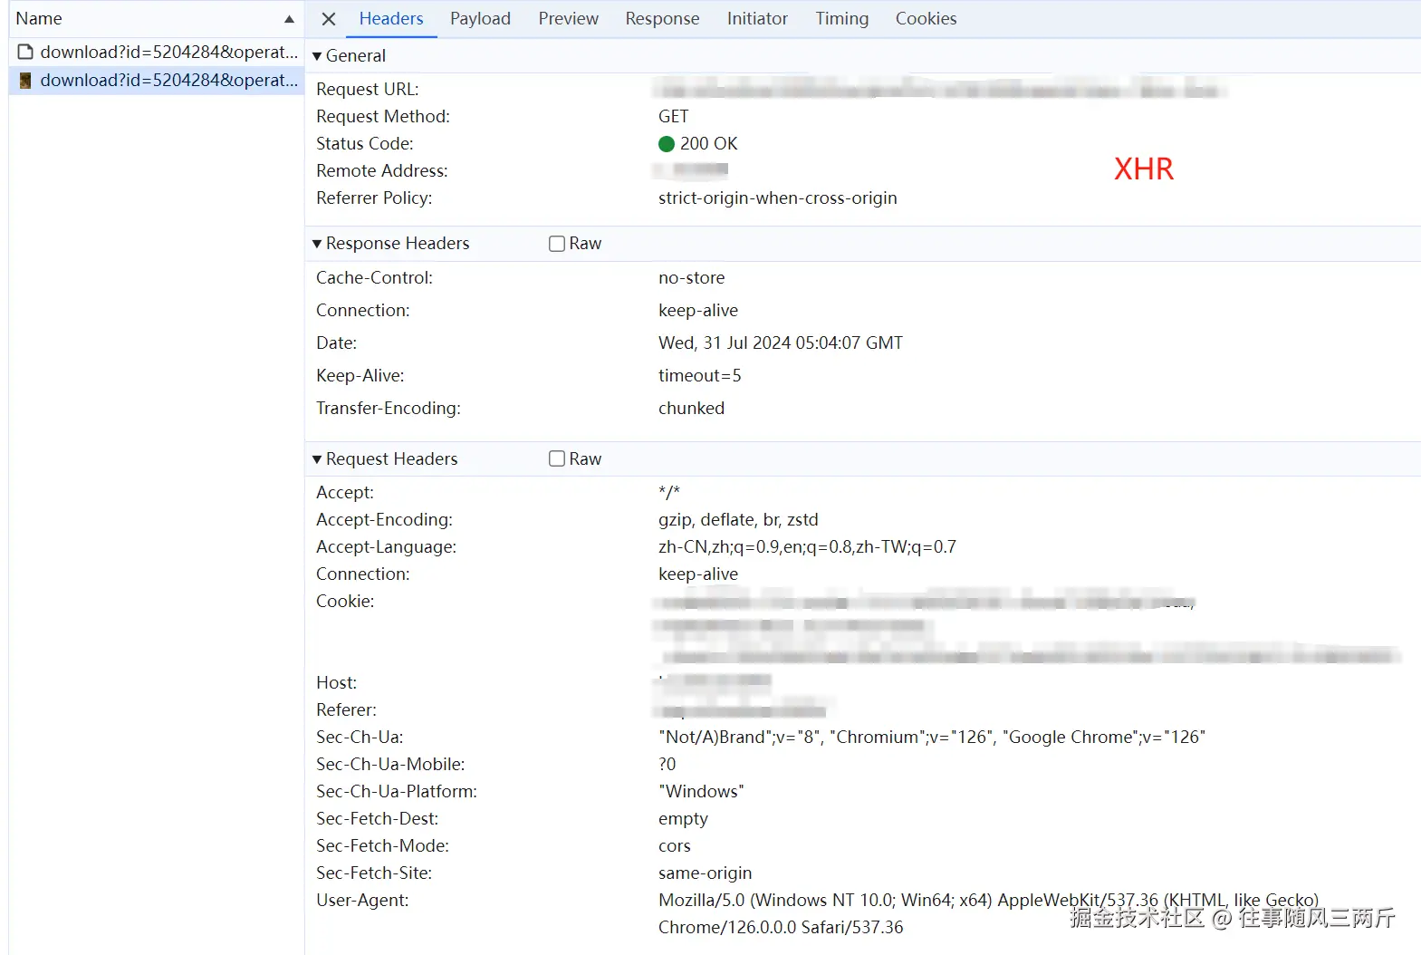The image size is (1421, 955).
Task: Collapse the General section
Action: point(317,56)
